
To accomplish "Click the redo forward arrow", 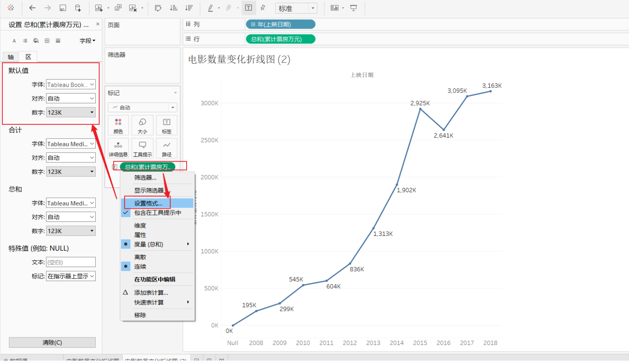I will click(x=48, y=8).
